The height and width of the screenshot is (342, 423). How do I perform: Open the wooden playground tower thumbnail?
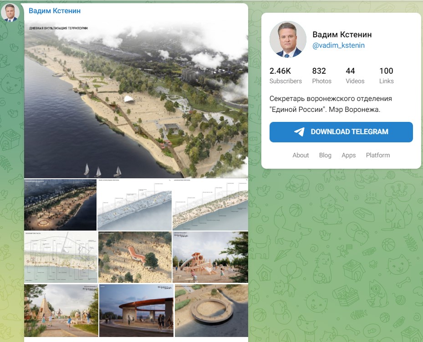pyautogui.click(x=210, y=257)
